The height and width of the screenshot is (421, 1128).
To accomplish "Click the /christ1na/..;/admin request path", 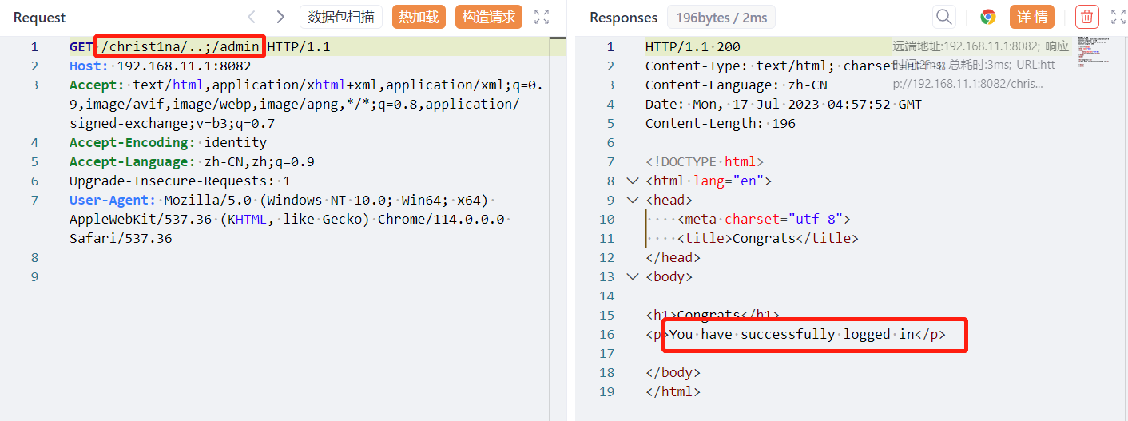I will point(181,47).
